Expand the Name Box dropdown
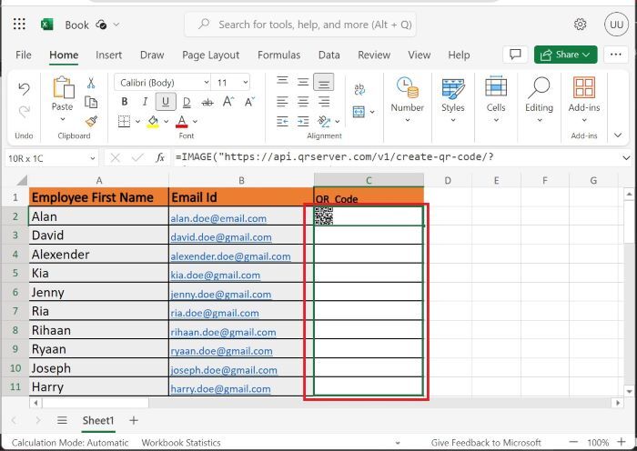This screenshot has height=451, width=637. click(x=93, y=158)
